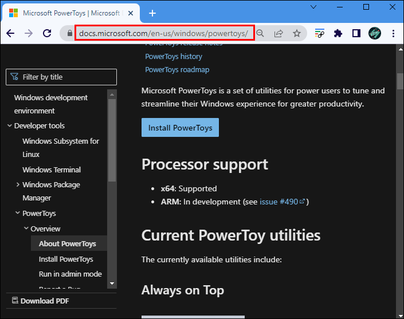The height and width of the screenshot is (319, 404).
Task: Open Install PowerToys in the sidebar
Action: (x=66, y=259)
